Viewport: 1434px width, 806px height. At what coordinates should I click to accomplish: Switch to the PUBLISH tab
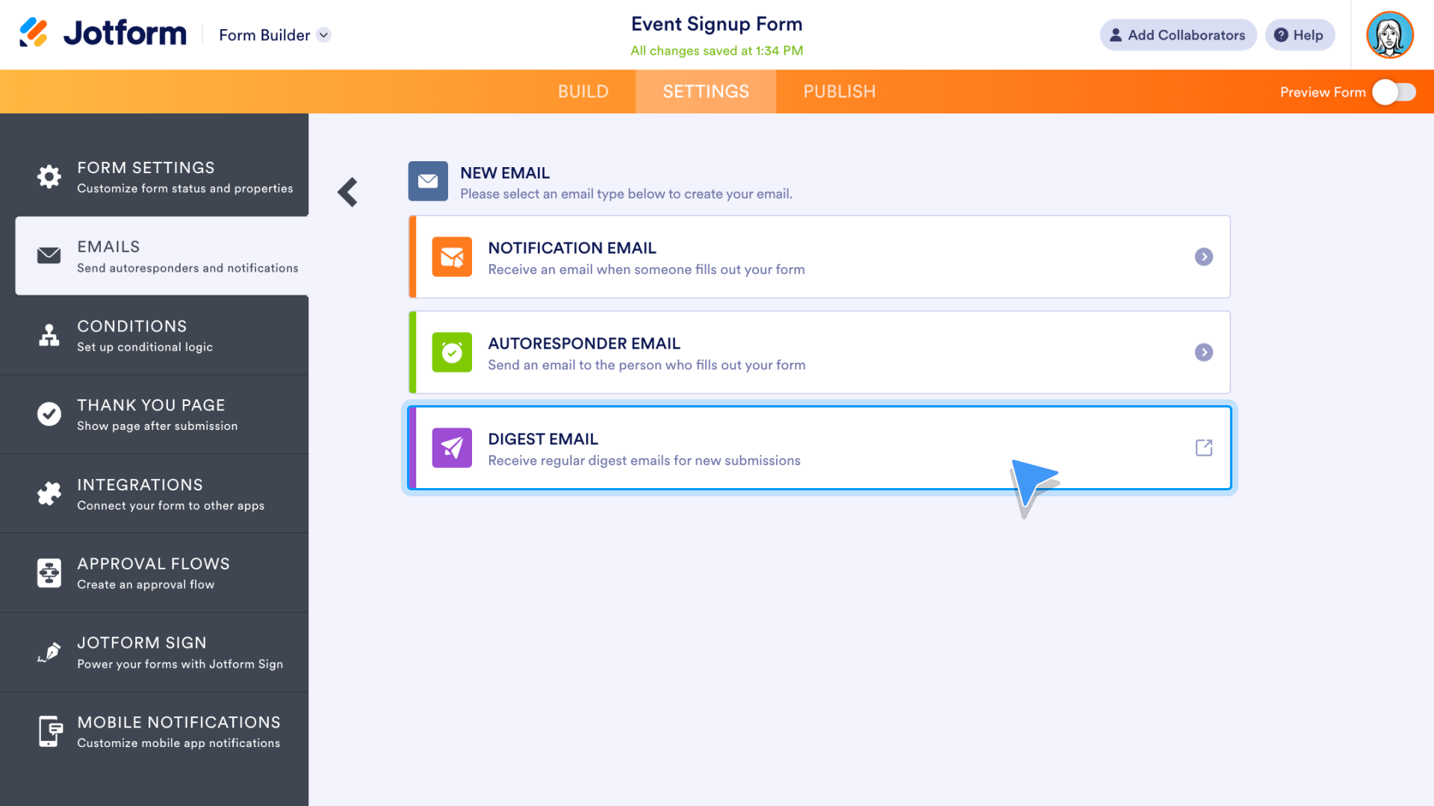click(840, 92)
